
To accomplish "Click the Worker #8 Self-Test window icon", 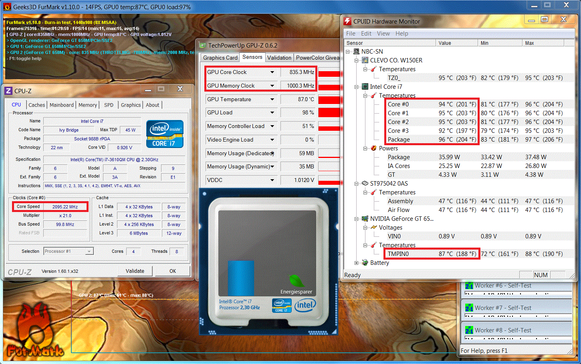I will [x=469, y=330].
